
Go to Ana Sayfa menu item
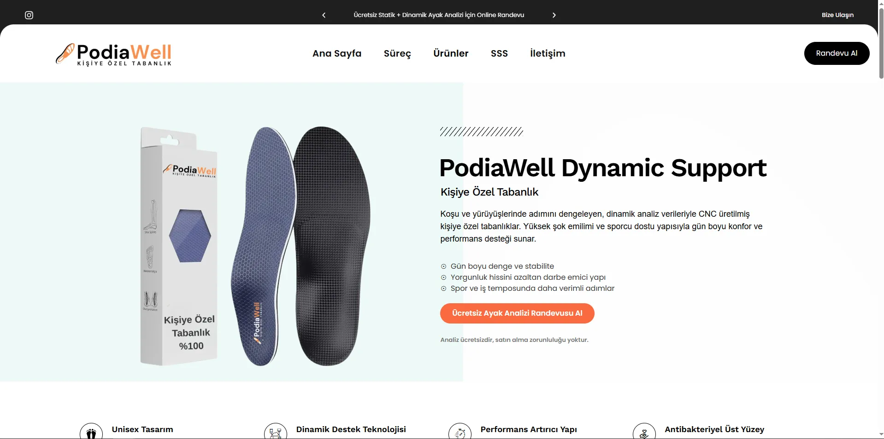337,53
